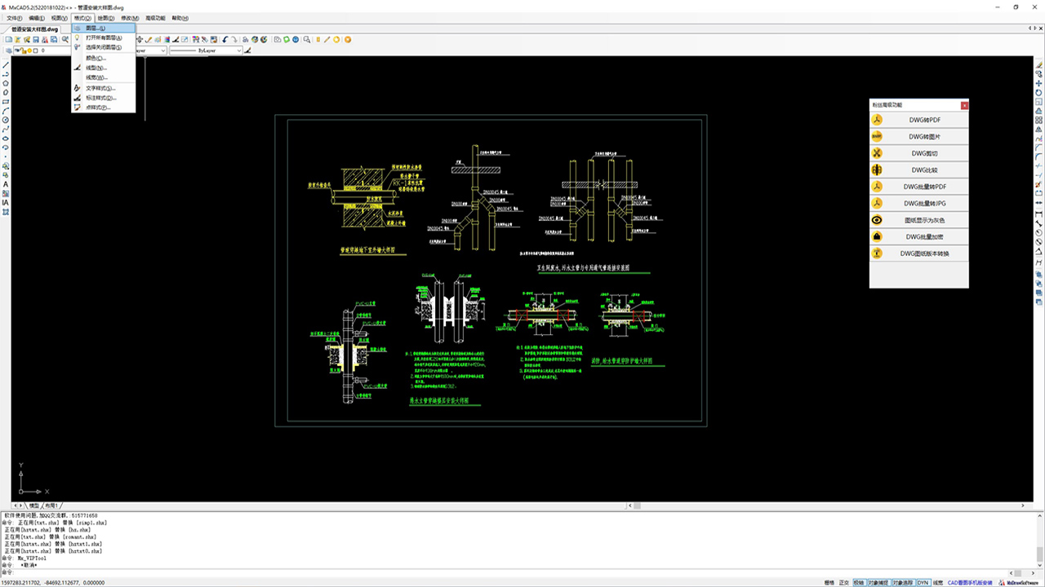This screenshot has height=587, width=1045.
Task: Click the Save icon in toolbar
Action: pos(36,39)
